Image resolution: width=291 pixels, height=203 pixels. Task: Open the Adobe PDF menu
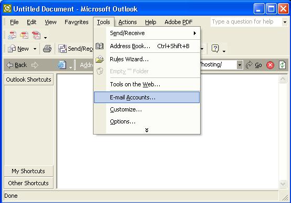pos(179,22)
